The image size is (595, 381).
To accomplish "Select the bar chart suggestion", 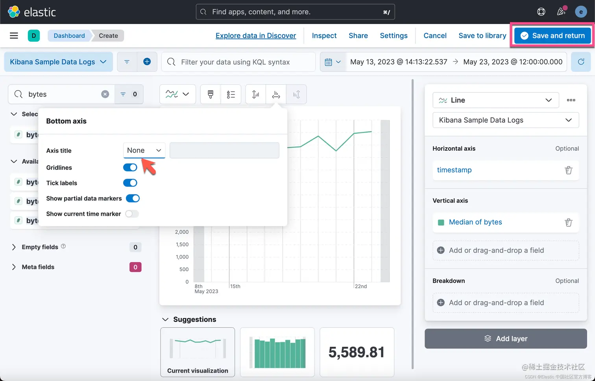I will (x=277, y=352).
